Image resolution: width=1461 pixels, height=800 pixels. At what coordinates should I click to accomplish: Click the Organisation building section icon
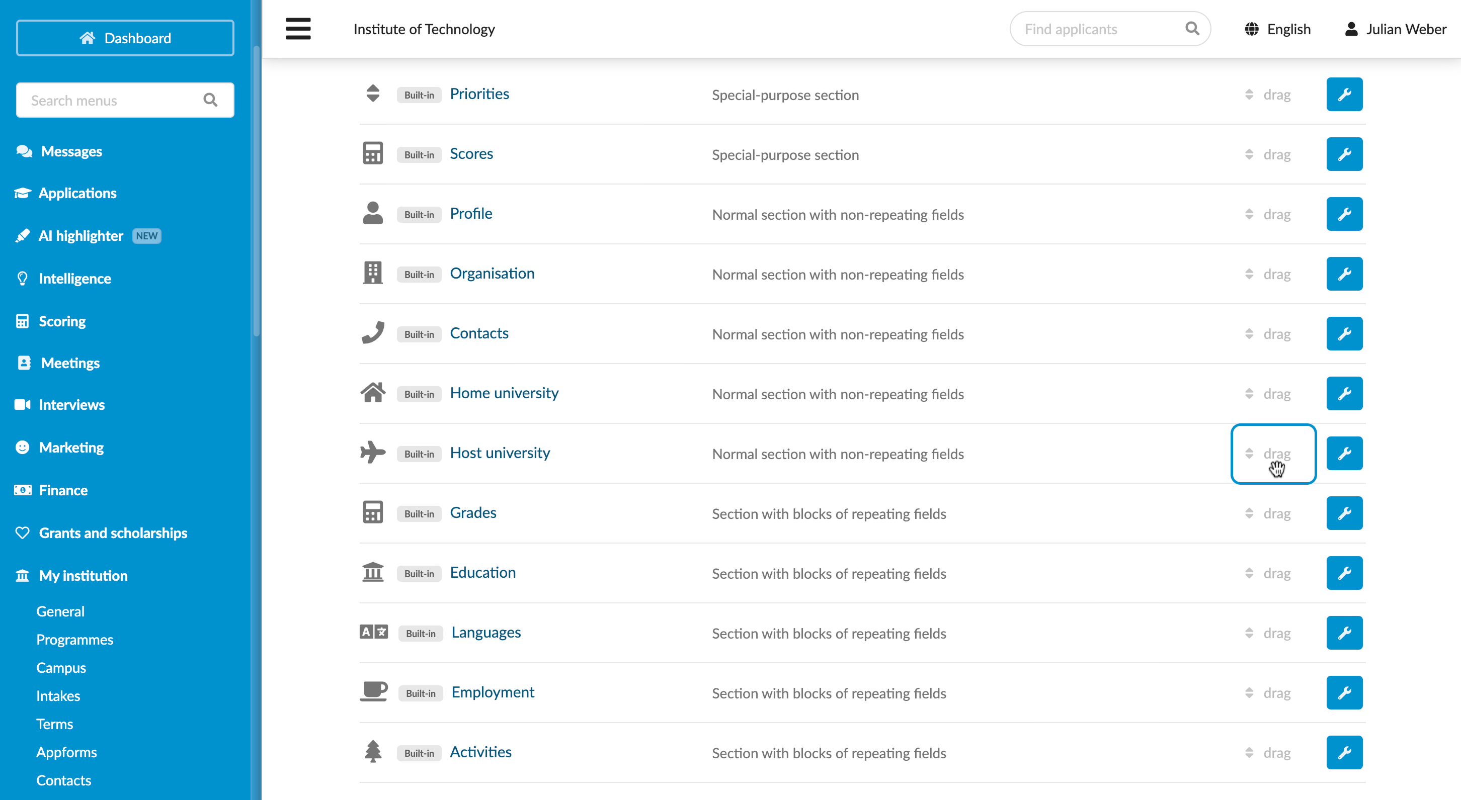pos(373,273)
